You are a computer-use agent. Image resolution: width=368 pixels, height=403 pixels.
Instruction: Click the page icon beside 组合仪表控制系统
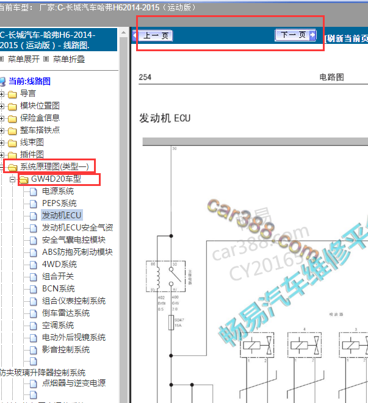(x=33, y=301)
